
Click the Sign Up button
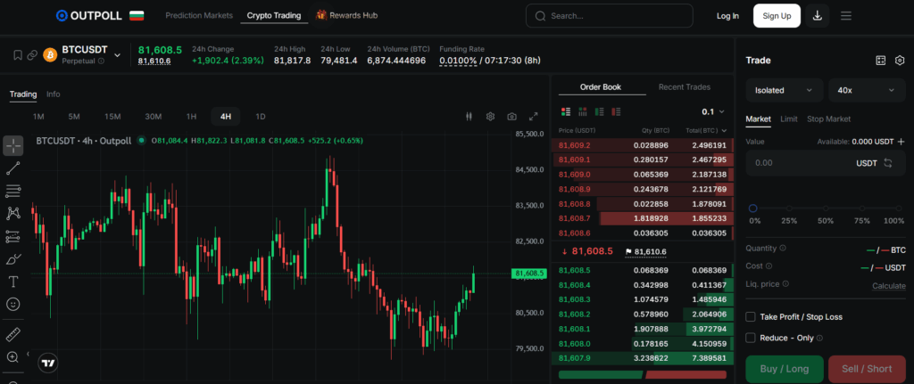pyautogui.click(x=777, y=16)
